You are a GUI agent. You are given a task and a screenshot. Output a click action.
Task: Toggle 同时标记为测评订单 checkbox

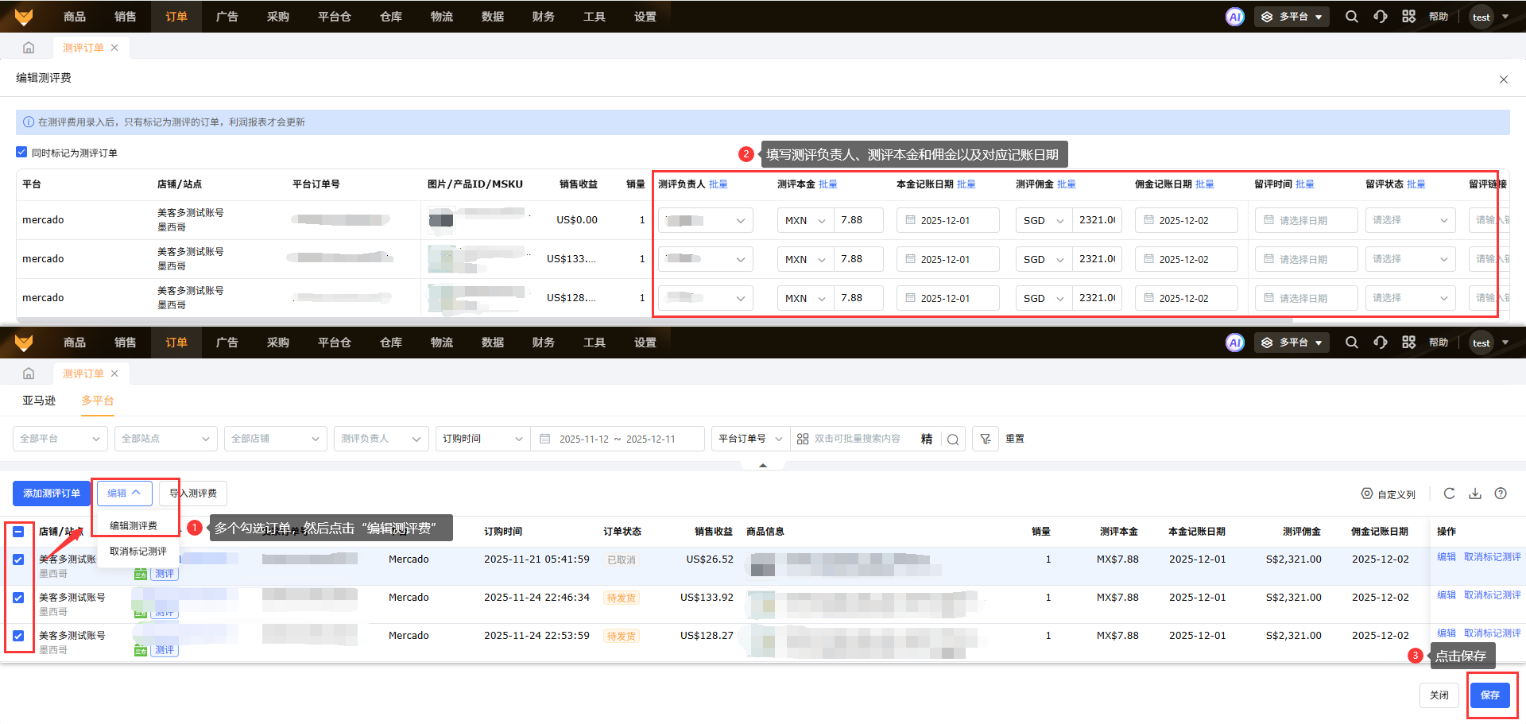[x=21, y=153]
